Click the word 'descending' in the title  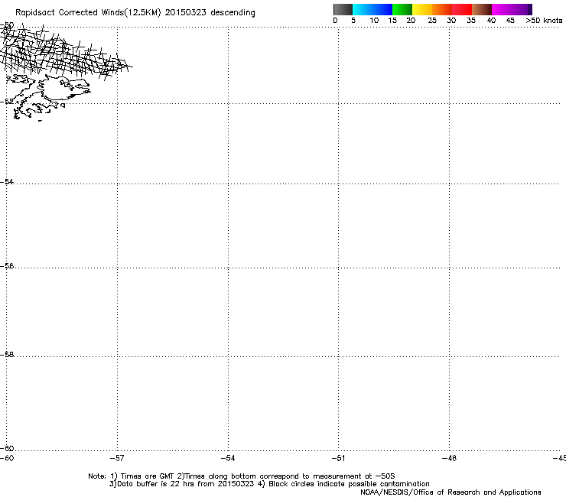click(x=233, y=13)
